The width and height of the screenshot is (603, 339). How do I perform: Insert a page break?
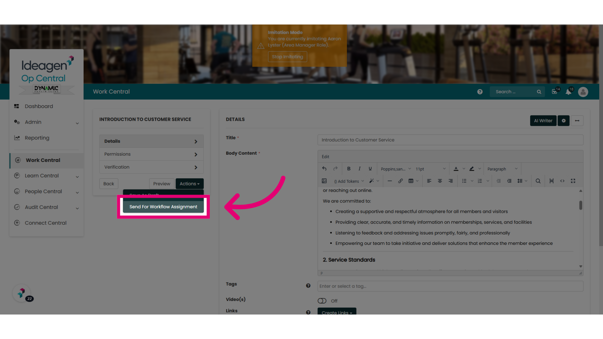click(551, 181)
